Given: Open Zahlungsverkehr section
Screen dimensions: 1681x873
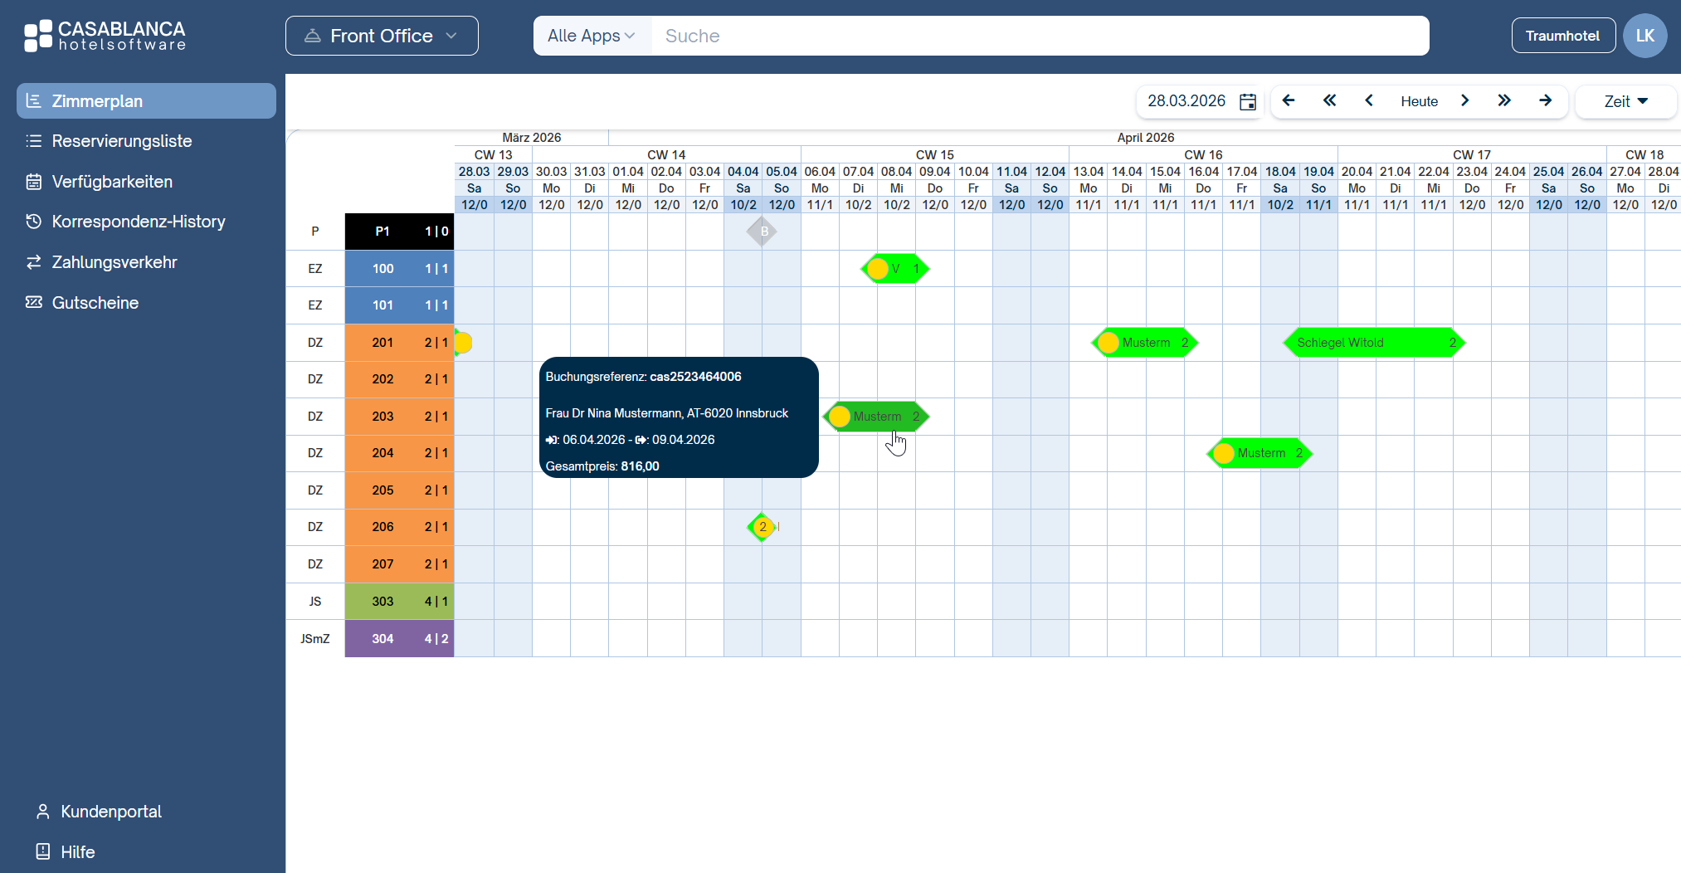Looking at the screenshot, I should [115, 262].
